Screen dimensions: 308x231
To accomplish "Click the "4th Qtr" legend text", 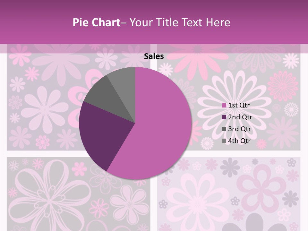I will [x=239, y=141].
